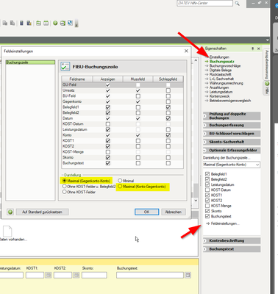The width and height of the screenshot is (278, 294).
Task: Toggle KOST-Menge checkbox in Eigenschaften panel
Action: pyautogui.click(x=207, y=206)
